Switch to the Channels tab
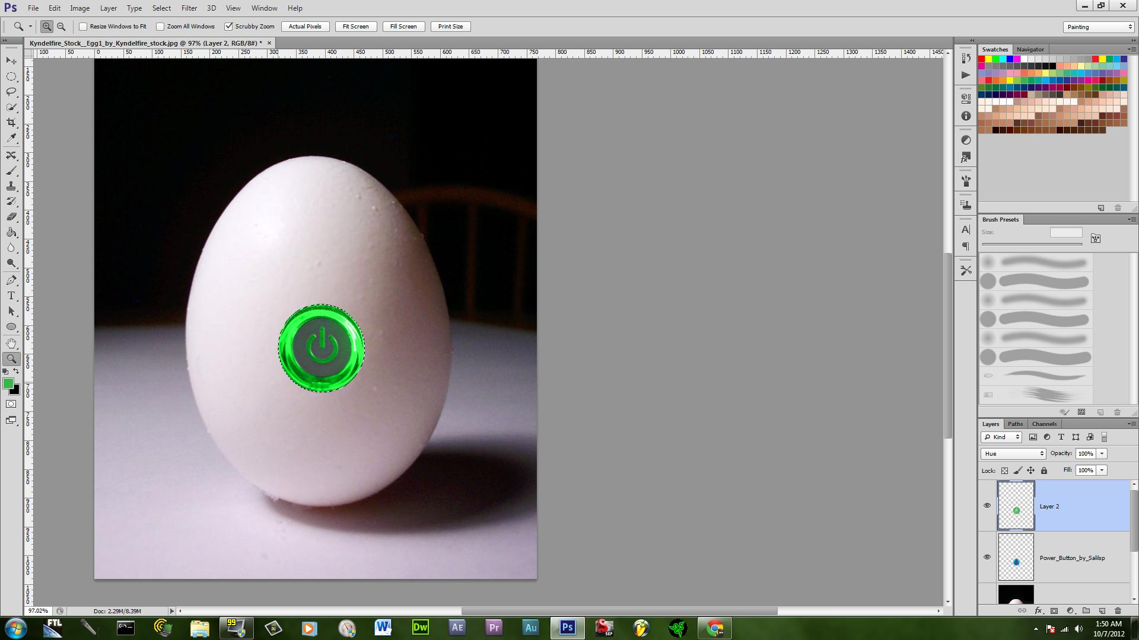The width and height of the screenshot is (1139, 640). (1044, 424)
